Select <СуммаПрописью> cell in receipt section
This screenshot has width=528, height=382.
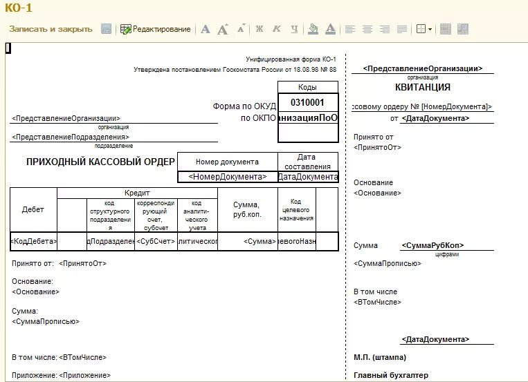click(388, 264)
